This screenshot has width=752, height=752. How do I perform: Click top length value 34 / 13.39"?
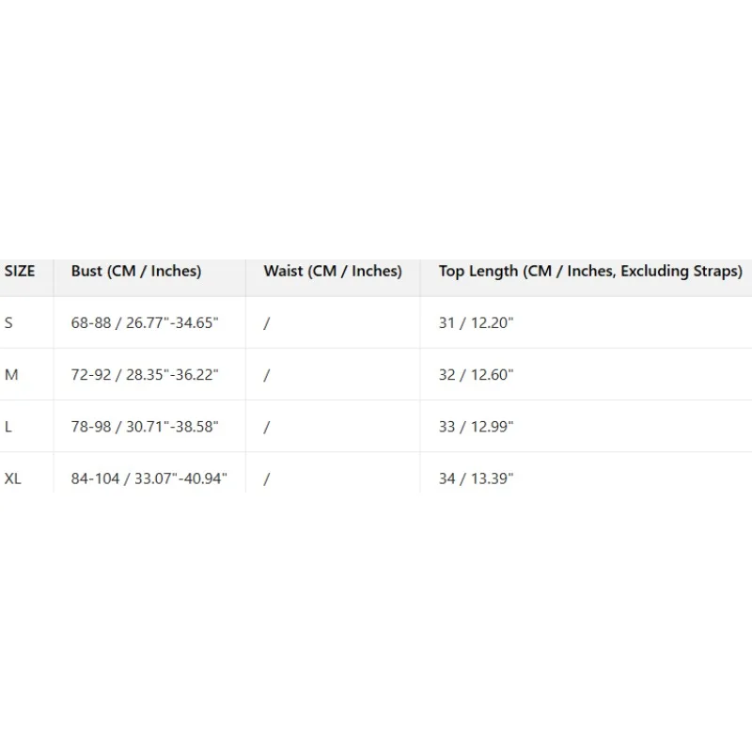point(477,478)
